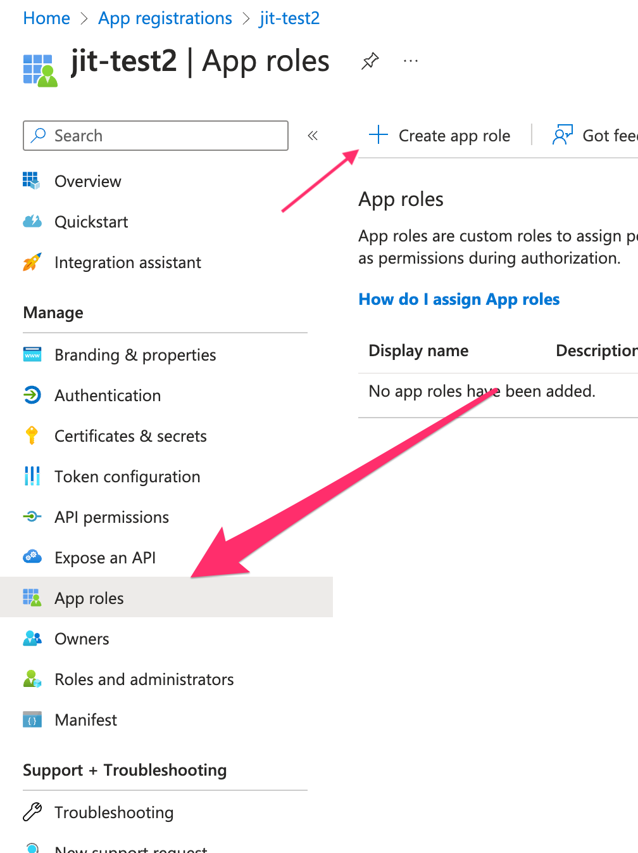The width and height of the screenshot is (638, 853).
Task: Click the jit-test2 breadcrumb link
Action: click(x=290, y=18)
